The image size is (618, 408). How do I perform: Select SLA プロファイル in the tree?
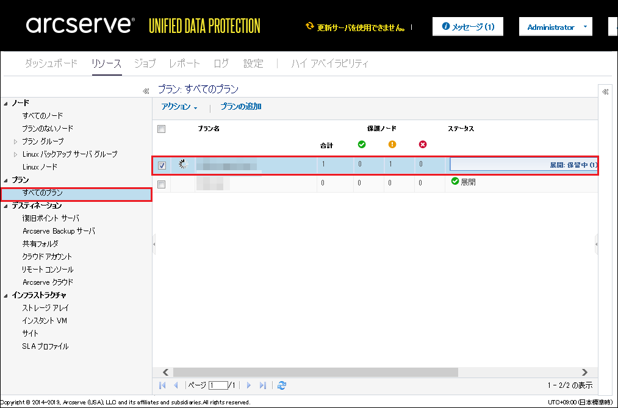click(x=45, y=346)
